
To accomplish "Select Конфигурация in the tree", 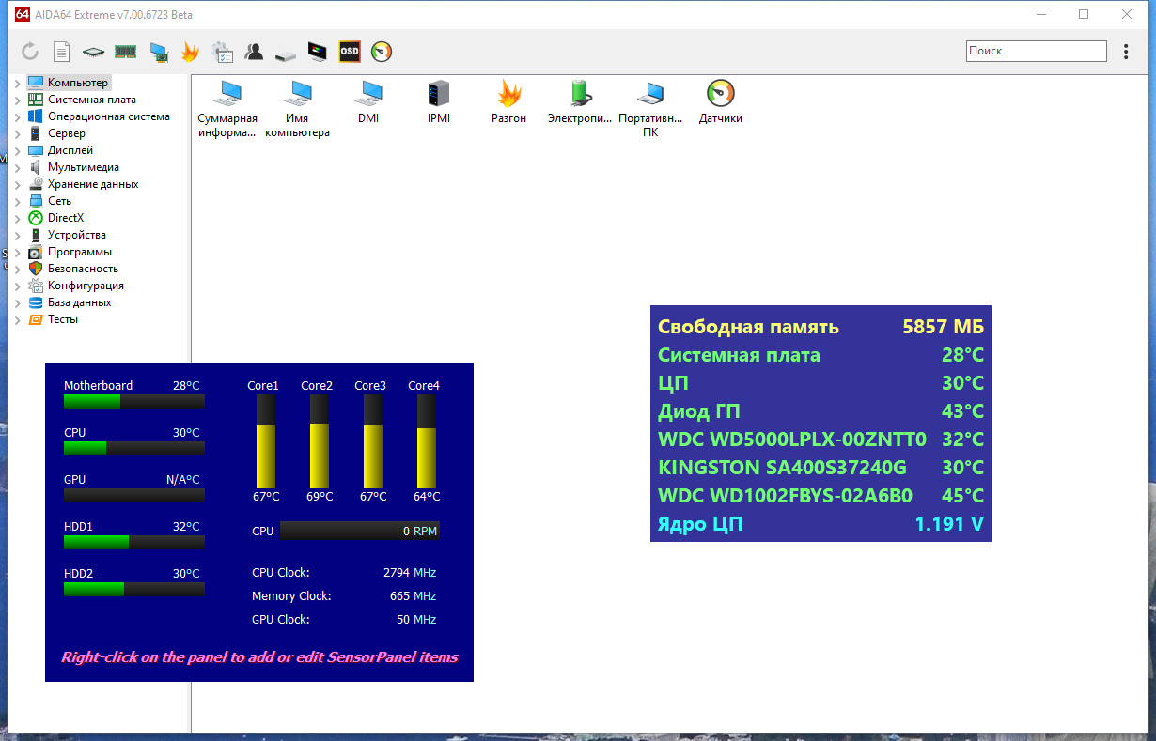I will tap(86, 286).
